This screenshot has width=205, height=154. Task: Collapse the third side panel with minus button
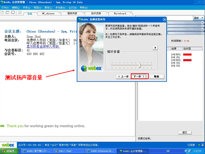point(203,29)
